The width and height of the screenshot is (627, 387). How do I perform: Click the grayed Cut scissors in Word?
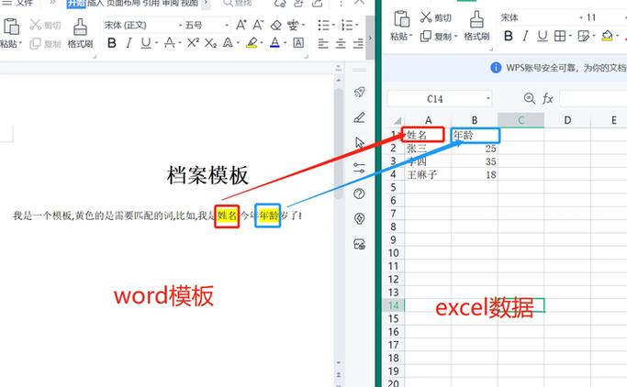[x=36, y=25]
